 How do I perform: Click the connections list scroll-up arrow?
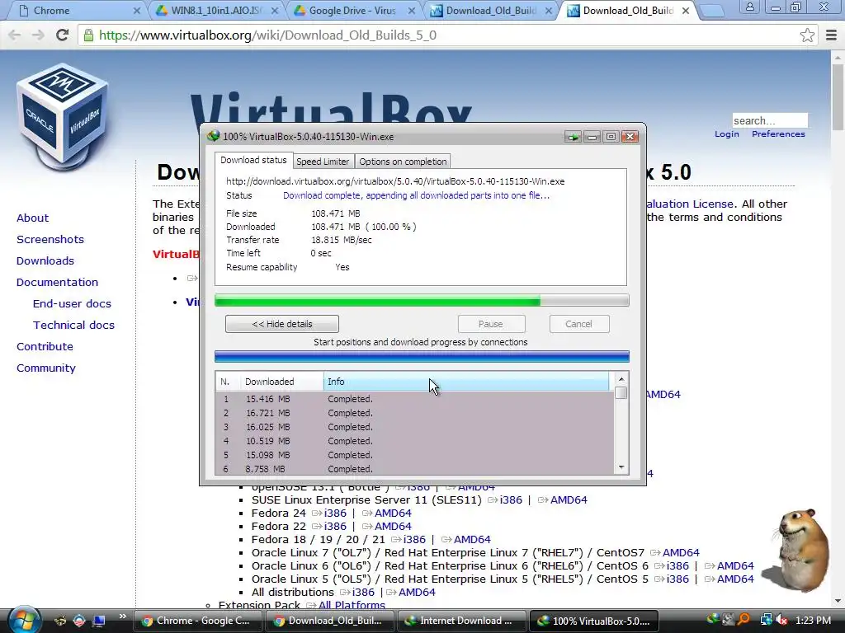click(621, 379)
